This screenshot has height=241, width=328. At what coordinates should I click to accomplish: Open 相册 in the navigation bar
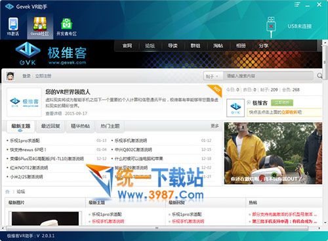click(241, 46)
